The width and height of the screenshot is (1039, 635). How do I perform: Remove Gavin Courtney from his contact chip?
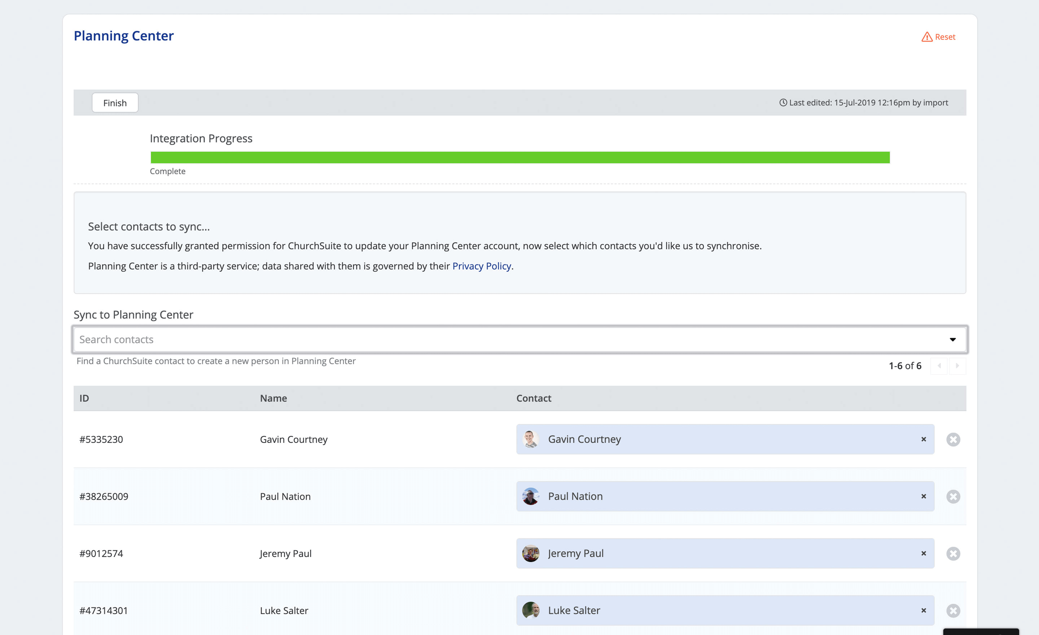point(923,439)
